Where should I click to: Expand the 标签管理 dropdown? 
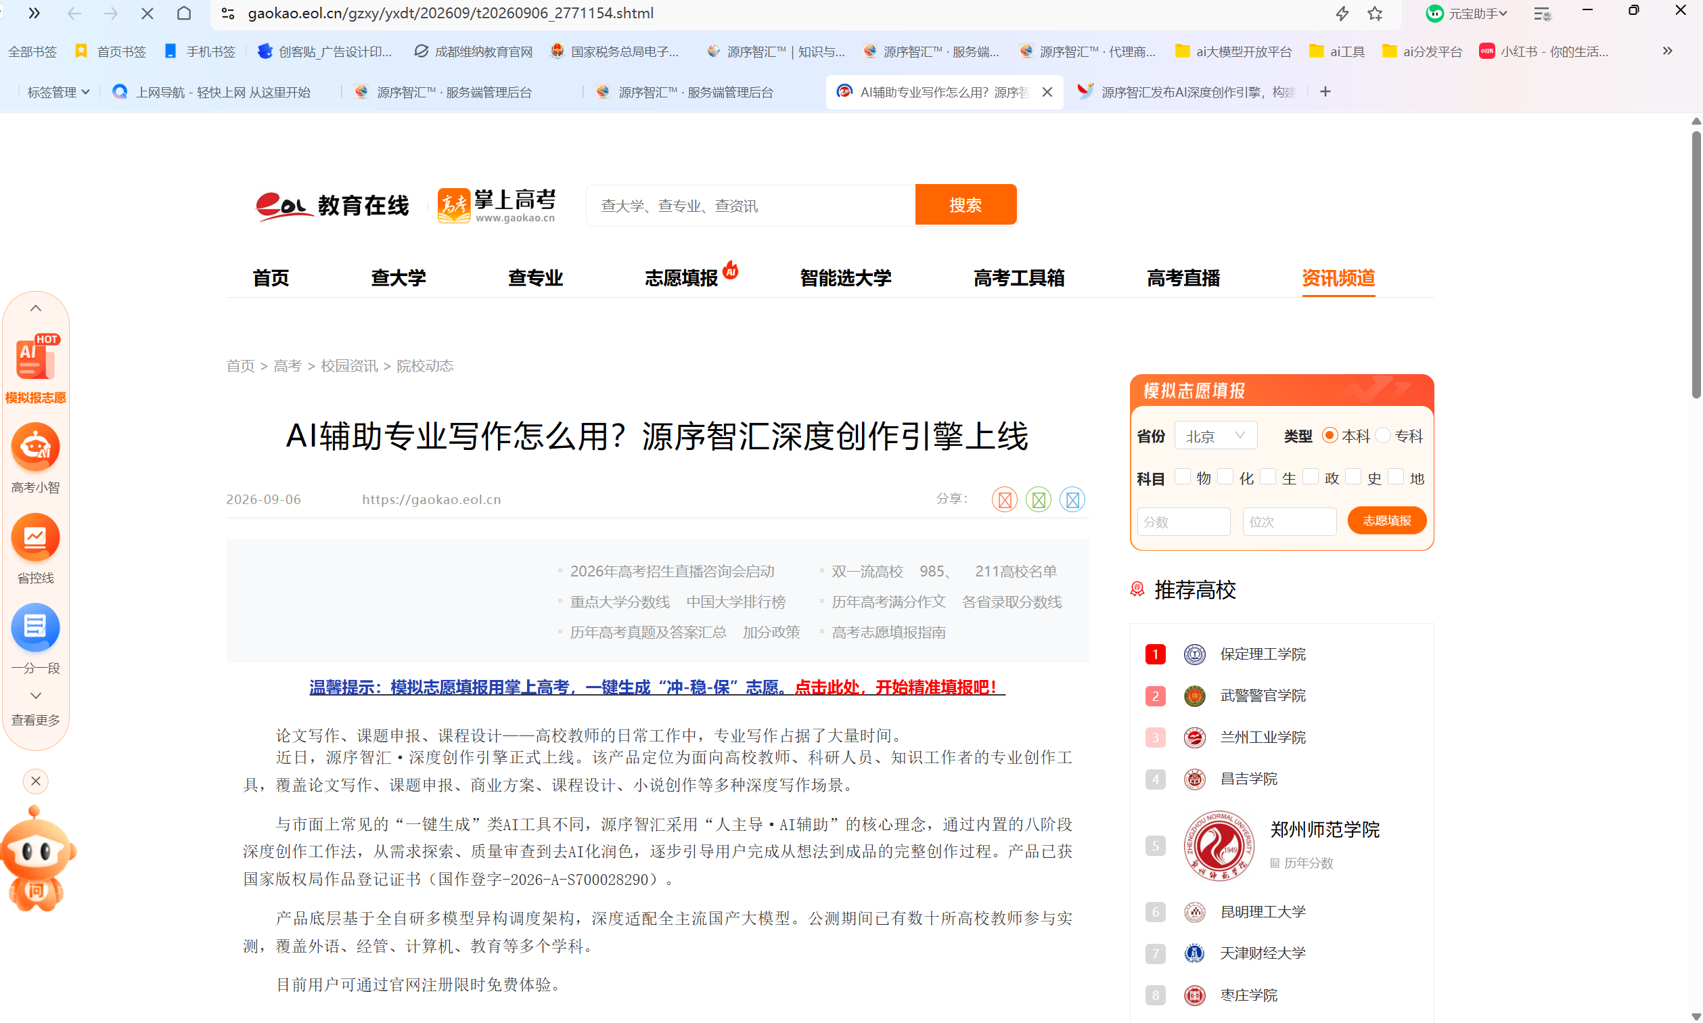58,93
